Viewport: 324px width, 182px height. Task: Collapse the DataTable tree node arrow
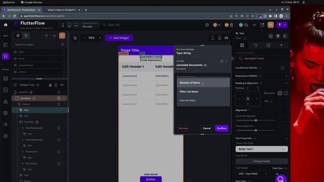(x=64, y=122)
